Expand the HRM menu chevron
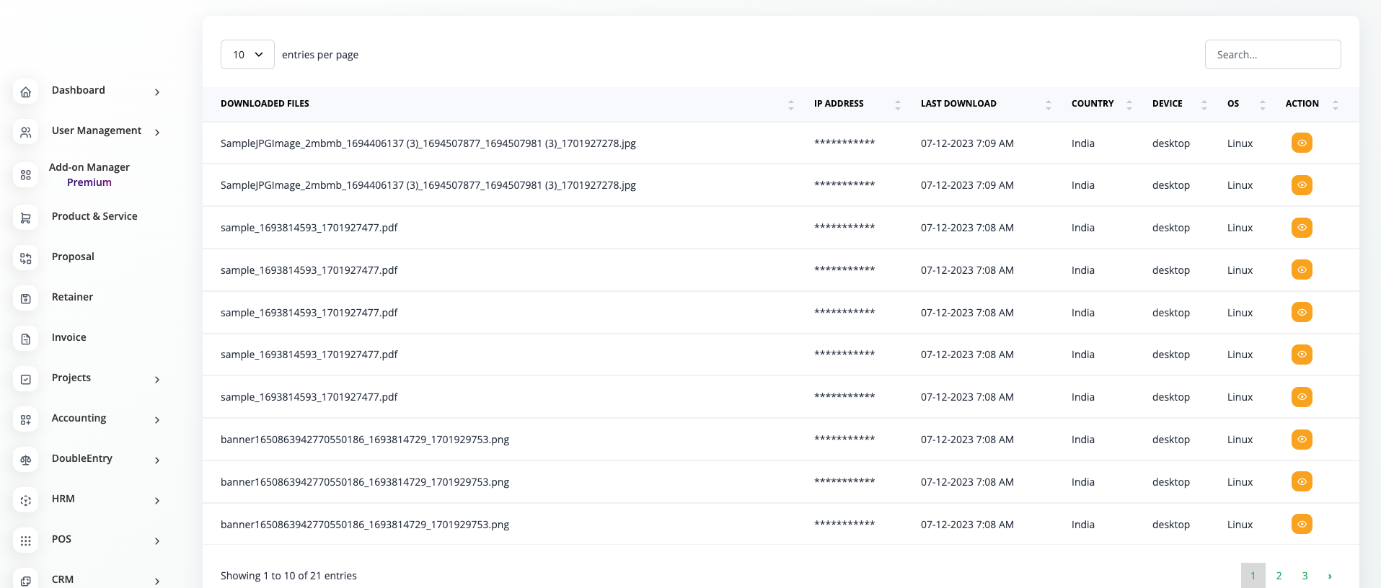Screen dimensions: 1381x588 tap(156, 500)
